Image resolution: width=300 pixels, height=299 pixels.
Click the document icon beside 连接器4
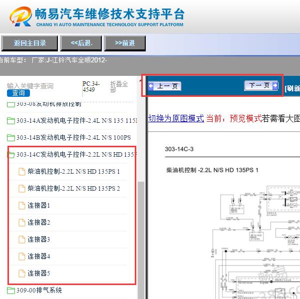[x=22, y=257]
